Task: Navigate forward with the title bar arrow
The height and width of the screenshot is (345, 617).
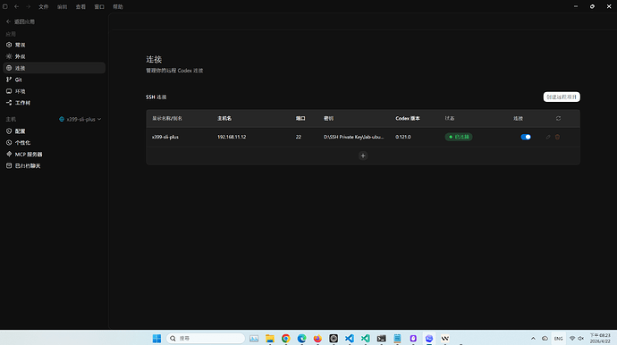Action: point(29,6)
